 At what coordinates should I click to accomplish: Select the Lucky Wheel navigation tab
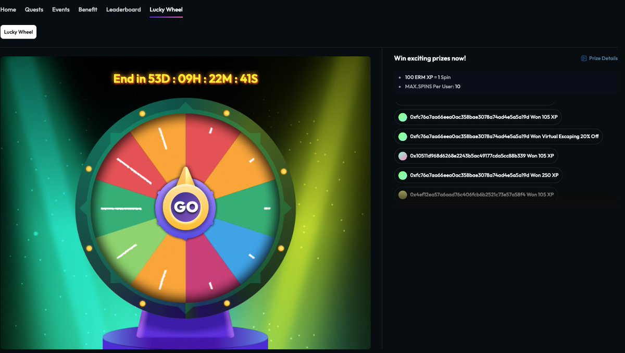[166, 9]
